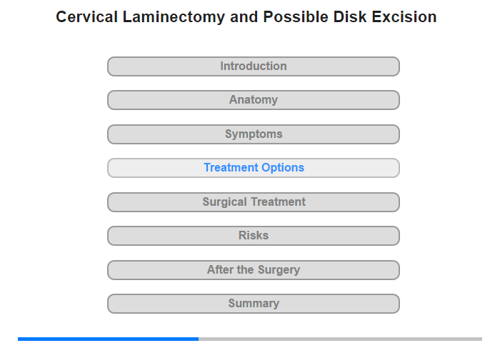This screenshot has width=500, height=343.
Task: Go to the Anatomy section
Action: click(x=253, y=100)
